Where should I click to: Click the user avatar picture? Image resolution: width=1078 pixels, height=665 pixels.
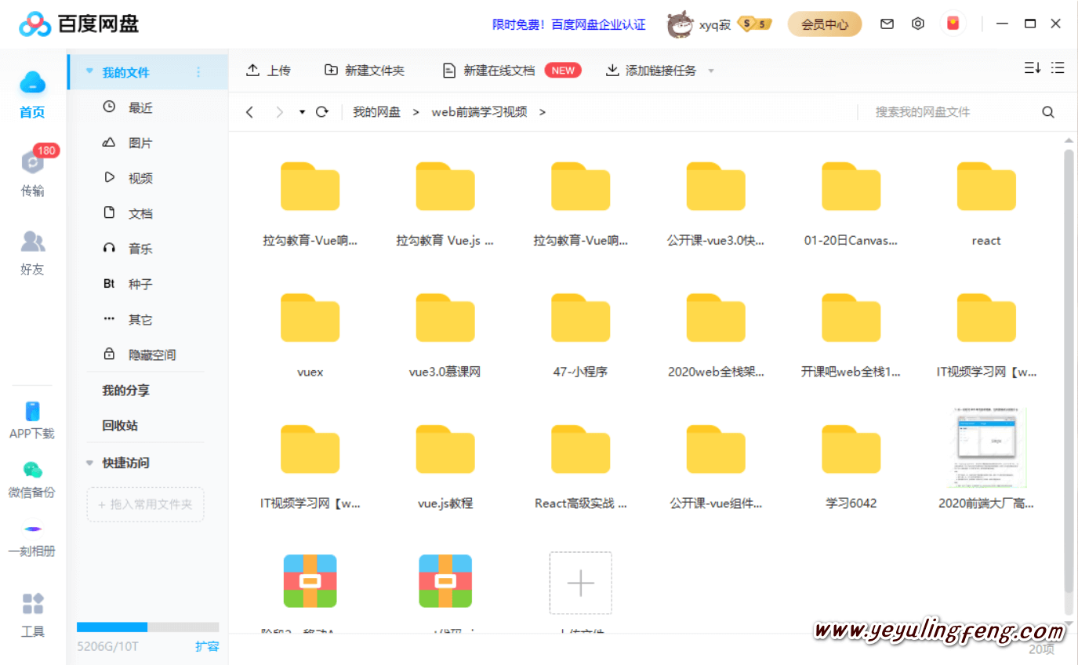pyautogui.click(x=680, y=24)
